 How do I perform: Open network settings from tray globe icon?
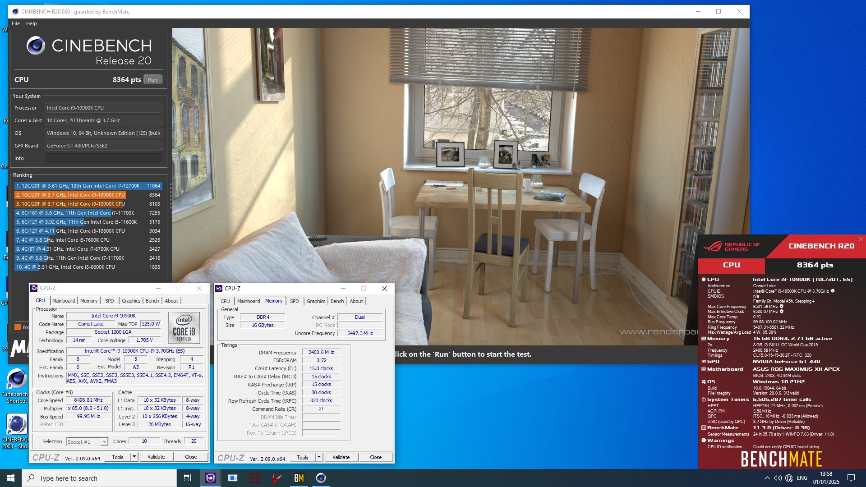pyautogui.click(x=789, y=478)
